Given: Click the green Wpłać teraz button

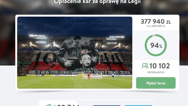Looking at the screenshot, I should point(156,83).
